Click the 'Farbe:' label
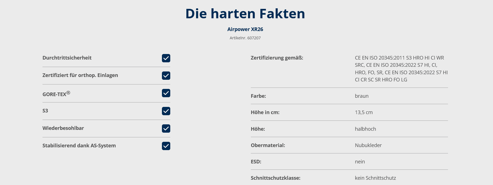The height and width of the screenshot is (185, 493). click(258, 96)
